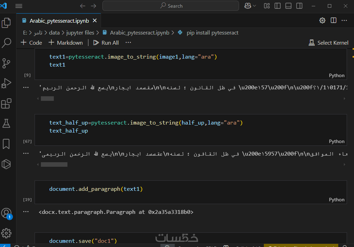Toggle the secondary side bar layout button
This screenshot has height=247, width=354.
pos(299,6)
